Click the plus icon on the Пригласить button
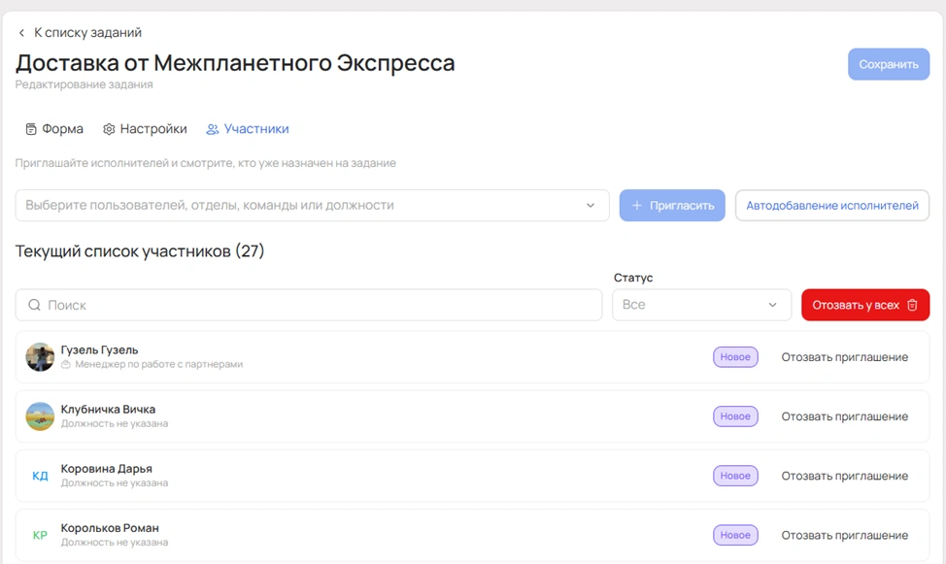This screenshot has width=946, height=564. coord(636,206)
